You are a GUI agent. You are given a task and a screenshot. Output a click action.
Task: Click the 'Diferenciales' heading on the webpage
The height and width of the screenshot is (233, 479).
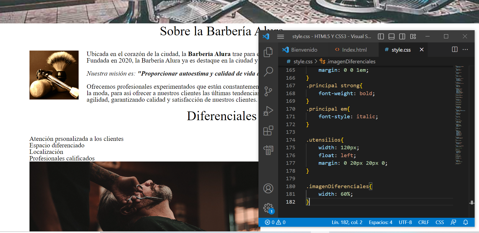pos(222,116)
